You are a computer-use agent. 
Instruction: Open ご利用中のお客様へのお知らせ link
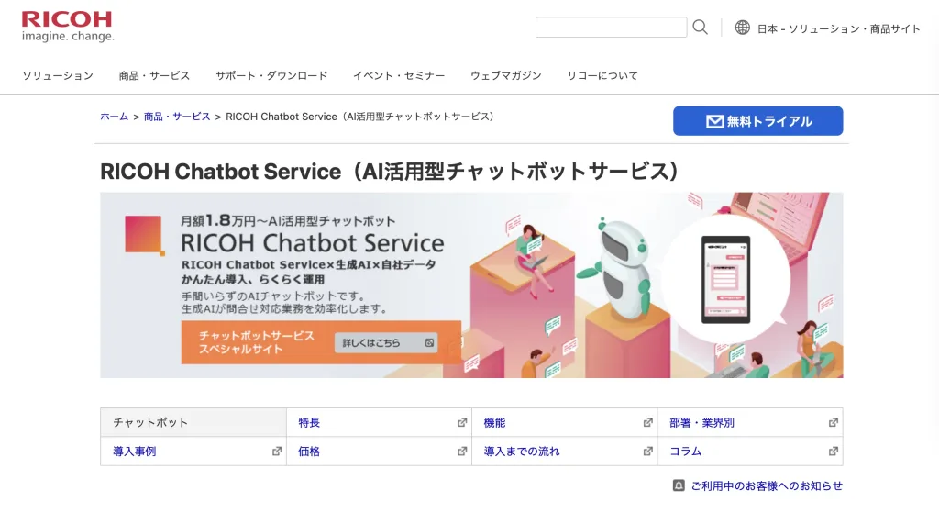click(767, 485)
